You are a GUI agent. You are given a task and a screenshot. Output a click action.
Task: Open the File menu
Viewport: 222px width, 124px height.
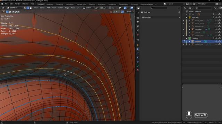coord(6,4)
